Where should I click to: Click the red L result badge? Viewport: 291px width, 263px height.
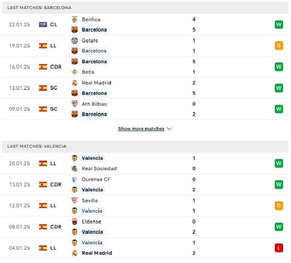(x=279, y=248)
